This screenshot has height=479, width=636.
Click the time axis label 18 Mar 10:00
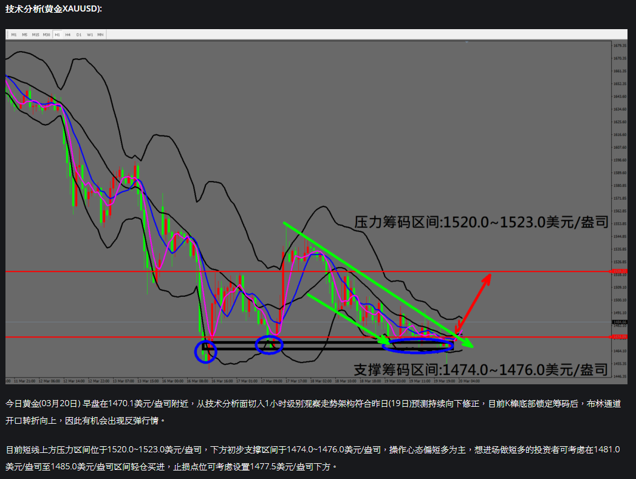pos(346,381)
